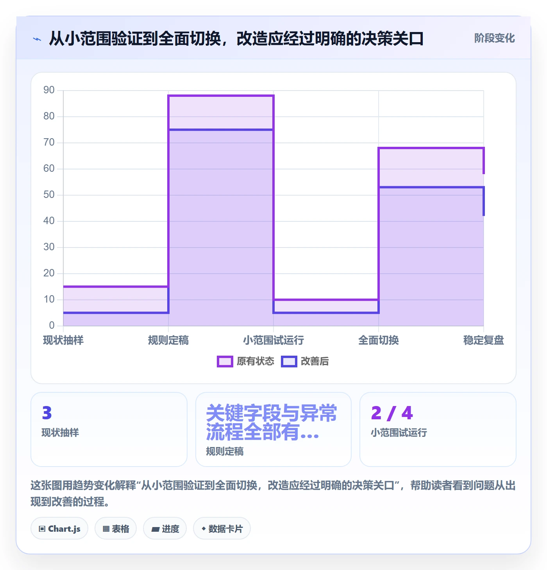Click the main title 从小范围验证到全面切换
This screenshot has height=570, width=547.
pos(236,39)
